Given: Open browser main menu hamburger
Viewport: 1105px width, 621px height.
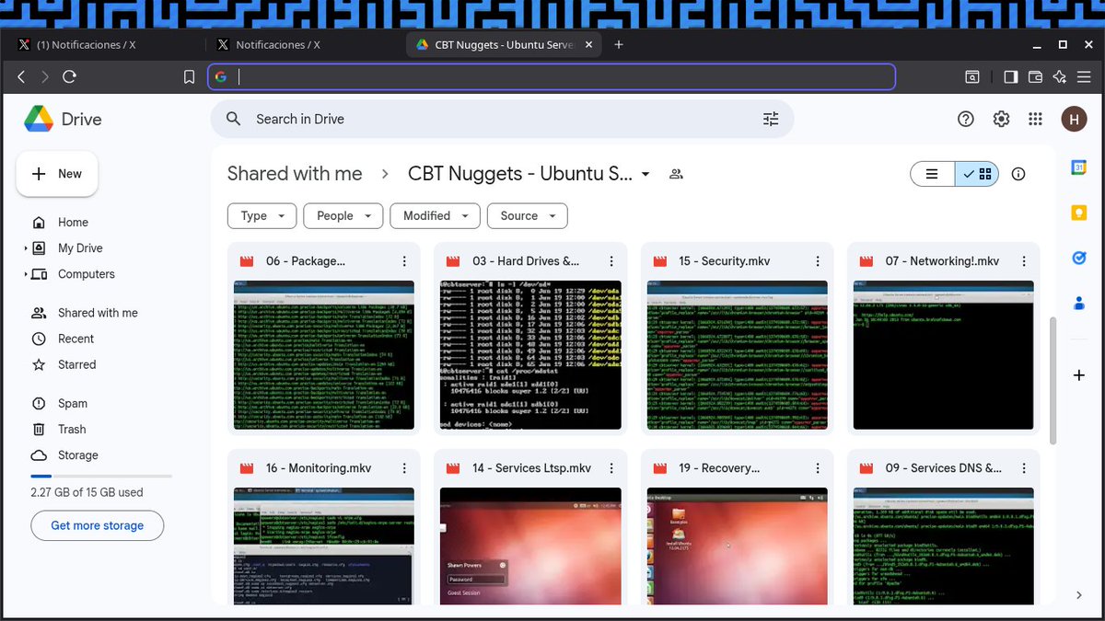Looking at the screenshot, I should [1085, 77].
